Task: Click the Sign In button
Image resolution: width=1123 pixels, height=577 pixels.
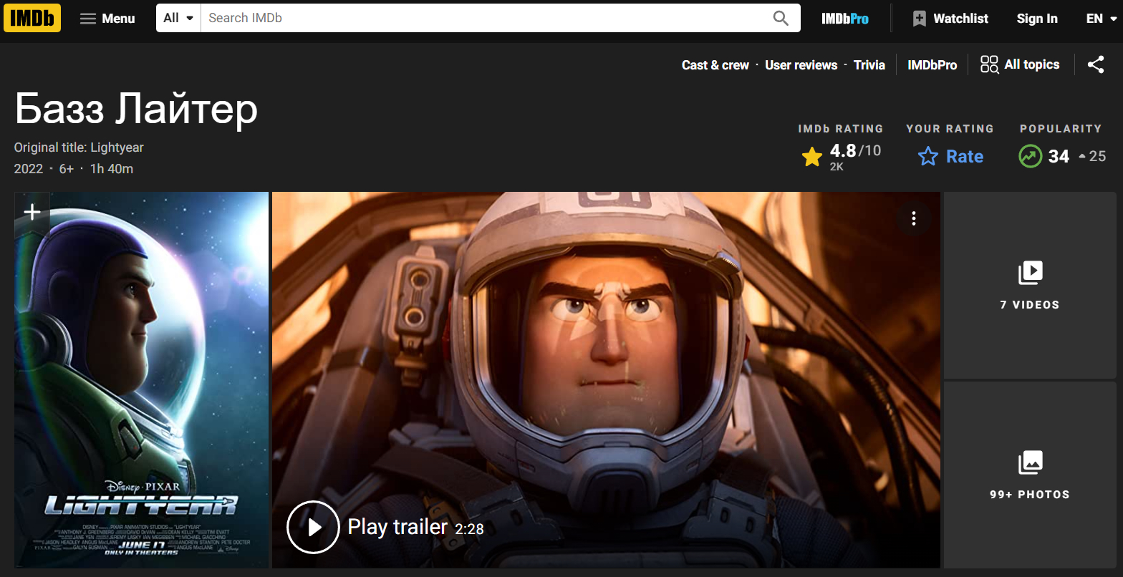Action: [1036, 19]
